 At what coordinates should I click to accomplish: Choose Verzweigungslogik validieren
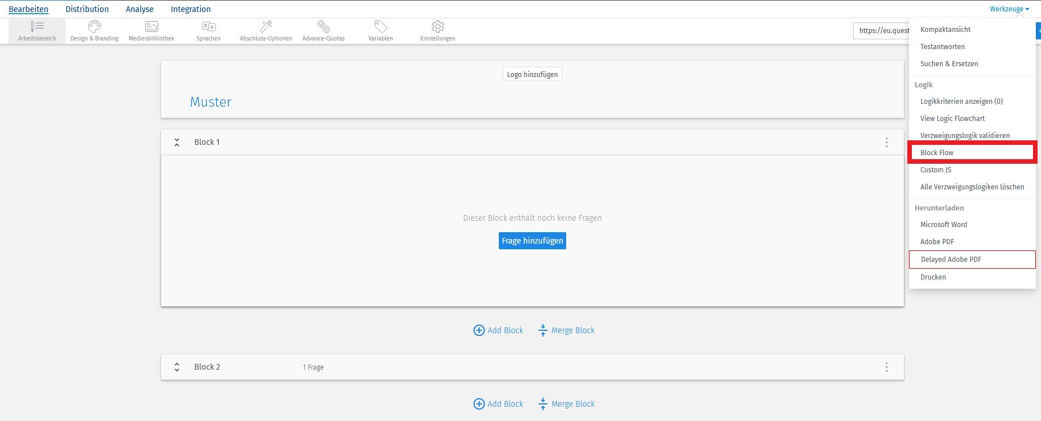click(972, 136)
